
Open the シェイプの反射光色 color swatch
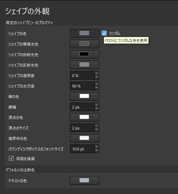85,65
